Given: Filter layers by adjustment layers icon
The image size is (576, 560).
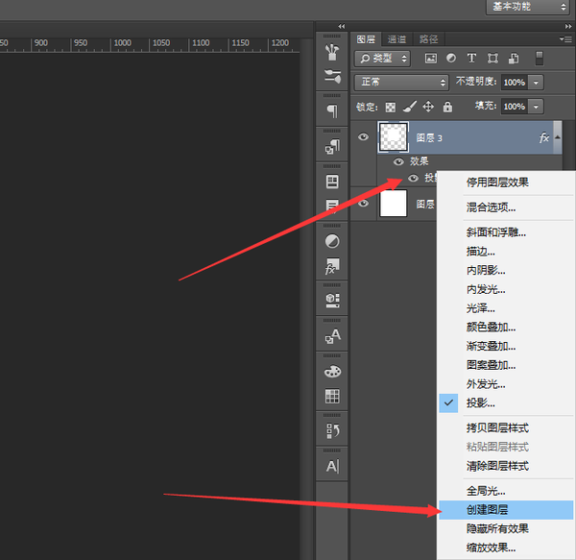Looking at the screenshot, I should tap(451, 59).
